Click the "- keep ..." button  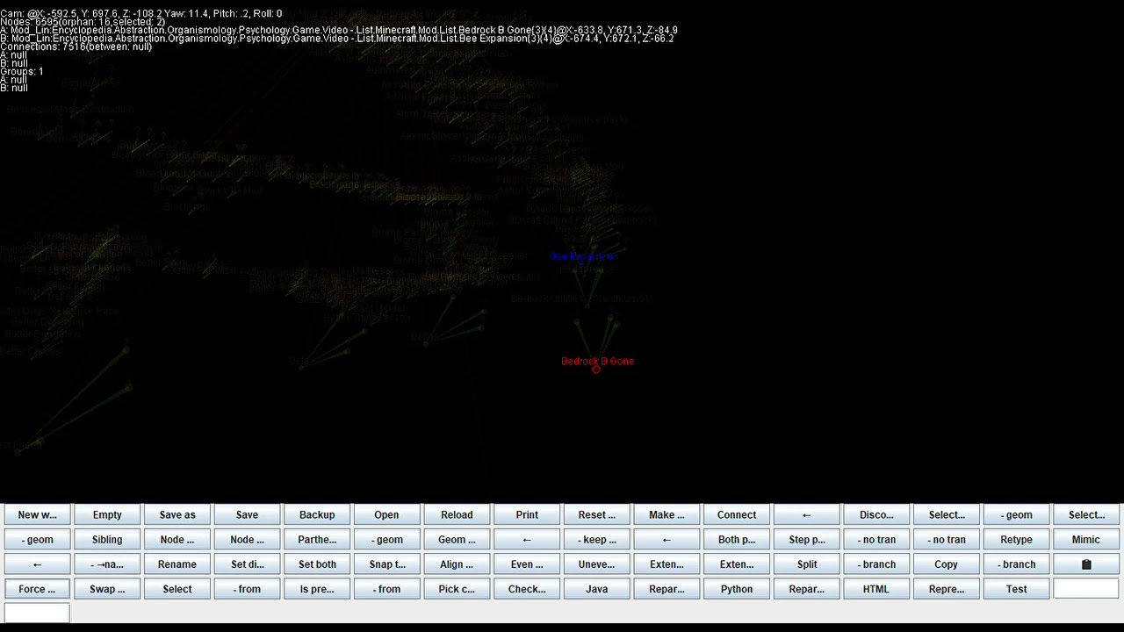coord(597,540)
